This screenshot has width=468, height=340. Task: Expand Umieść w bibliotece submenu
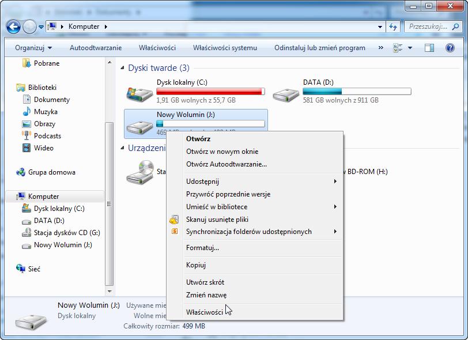[x=254, y=207]
